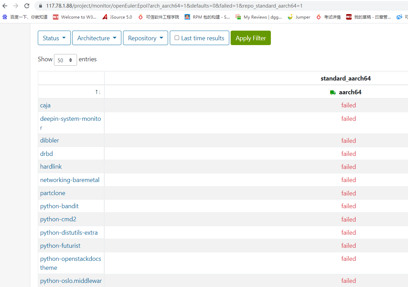Expand the Status filter dropdown
408x287 pixels.
tap(54, 38)
